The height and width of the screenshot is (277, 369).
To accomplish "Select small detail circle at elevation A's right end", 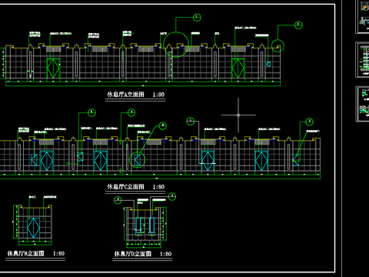I will pos(278,46).
